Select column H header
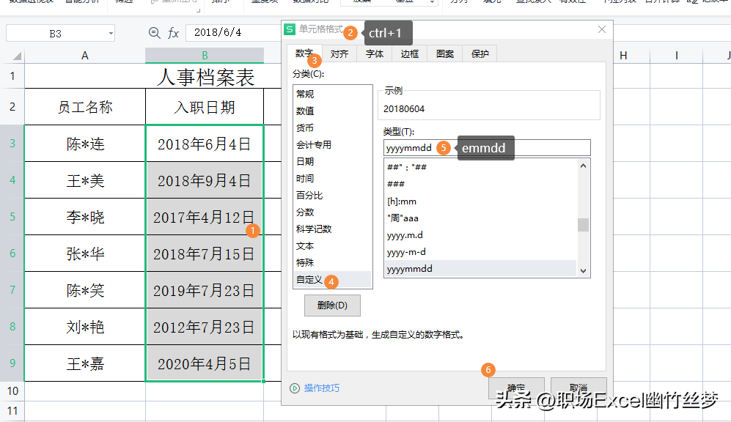This screenshot has height=422, width=731. [623, 56]
